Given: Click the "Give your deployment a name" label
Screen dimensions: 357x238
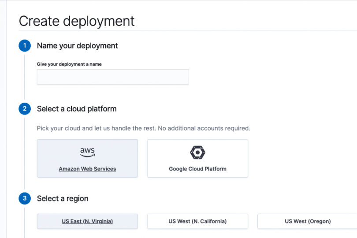Looking at the screenshot, I should point(69,64).
